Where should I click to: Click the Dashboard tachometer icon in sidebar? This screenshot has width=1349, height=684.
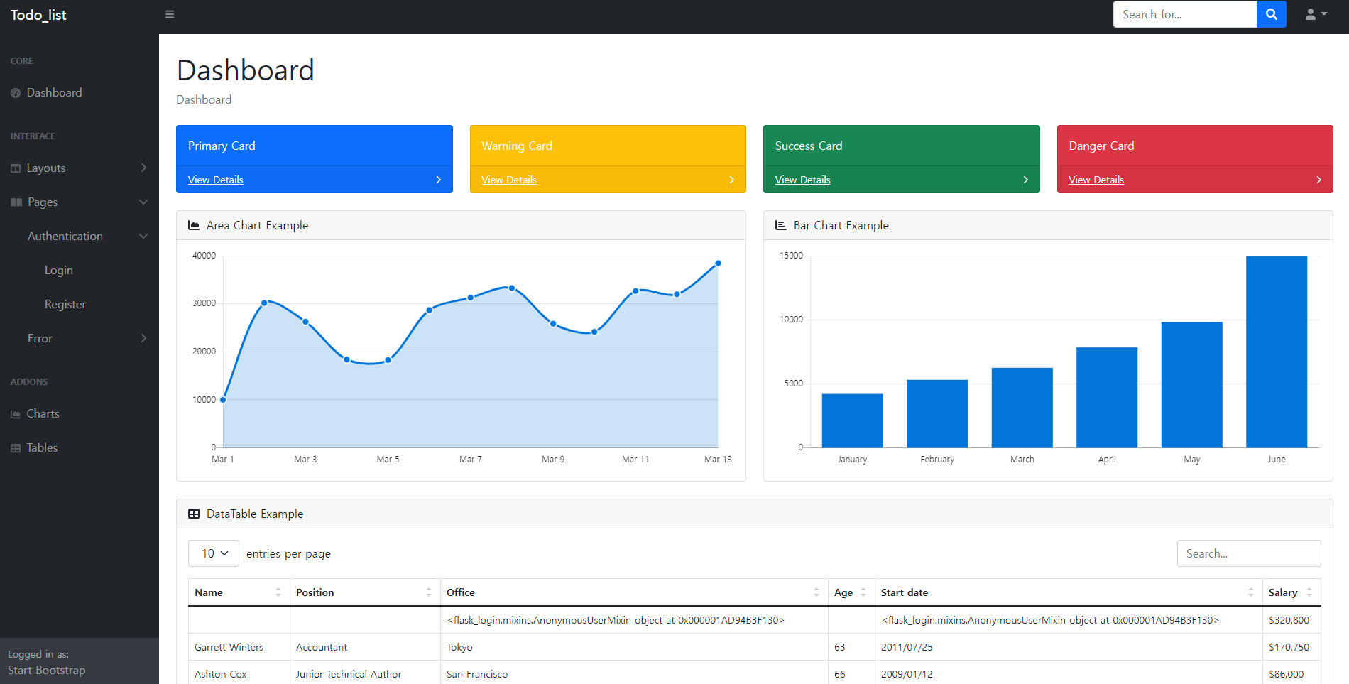tap(16, 93)
